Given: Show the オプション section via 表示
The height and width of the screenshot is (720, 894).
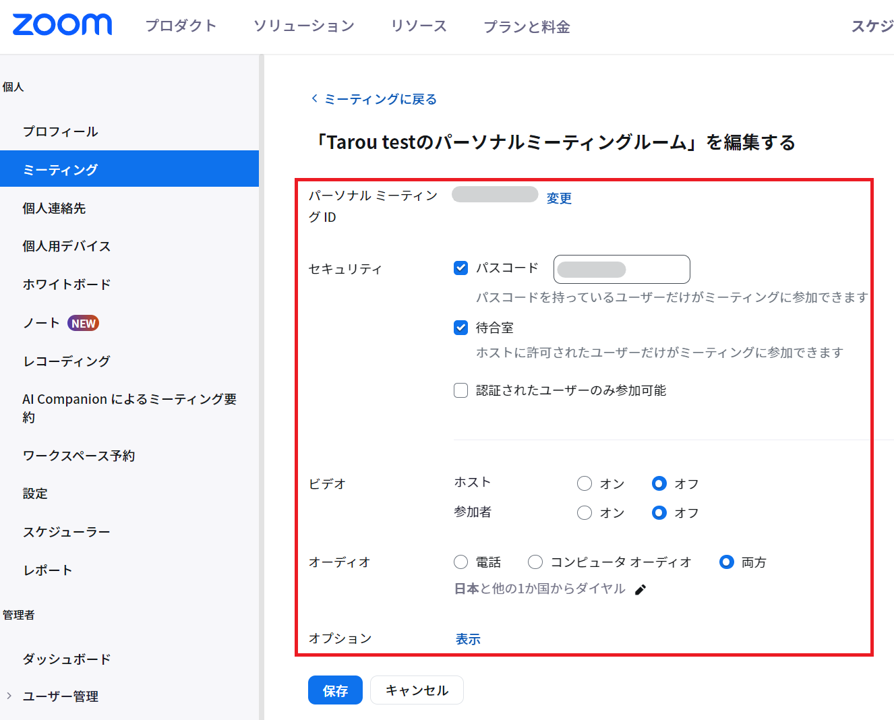Looking at the screenshot, I should click(468, 639).
